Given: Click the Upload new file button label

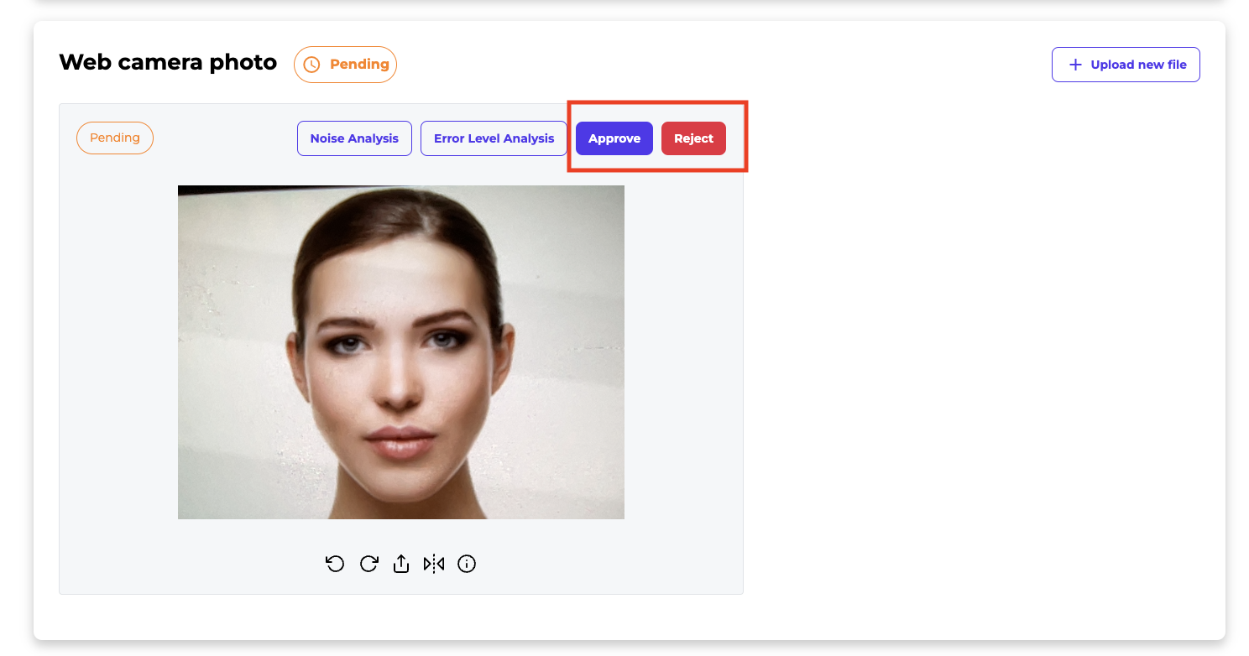Looking at the screenshot, I should (x=1138, y=65).
